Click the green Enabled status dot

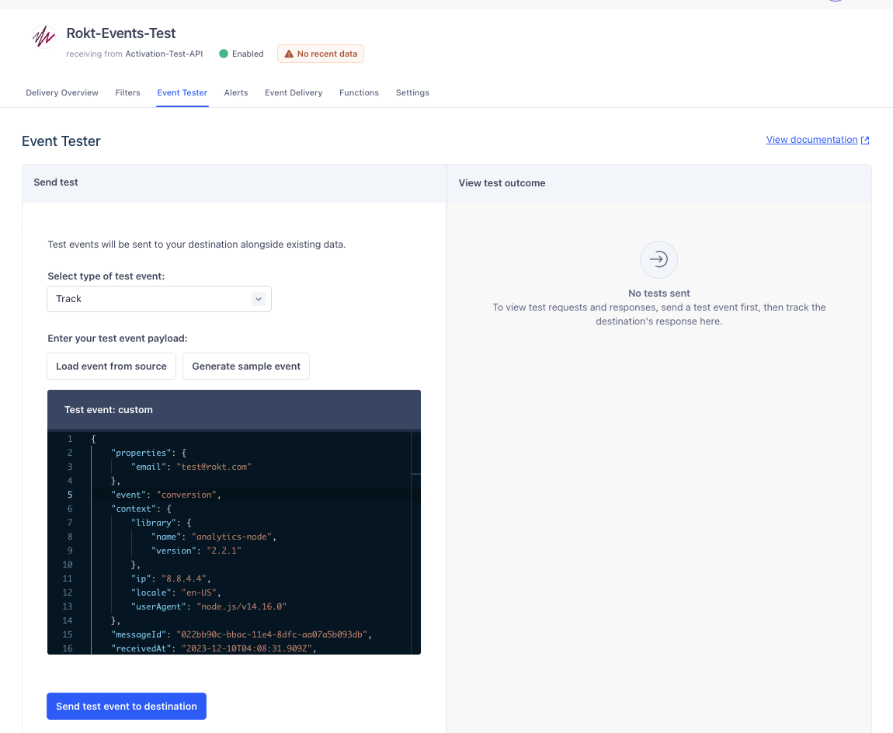(x=224, y=54)
